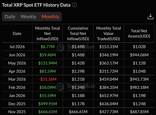The image size is (156, 115).
Task: Click the Total Net Assets header
Action: [x=139, y=34]
